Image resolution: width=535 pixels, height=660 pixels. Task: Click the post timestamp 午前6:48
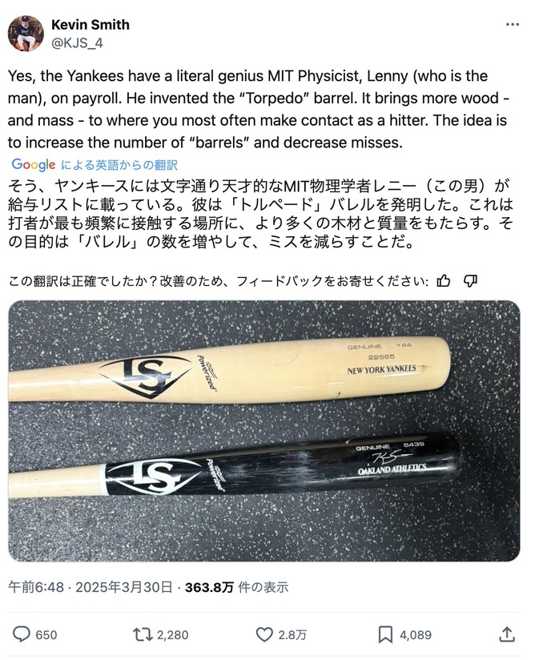click(36, 587)
